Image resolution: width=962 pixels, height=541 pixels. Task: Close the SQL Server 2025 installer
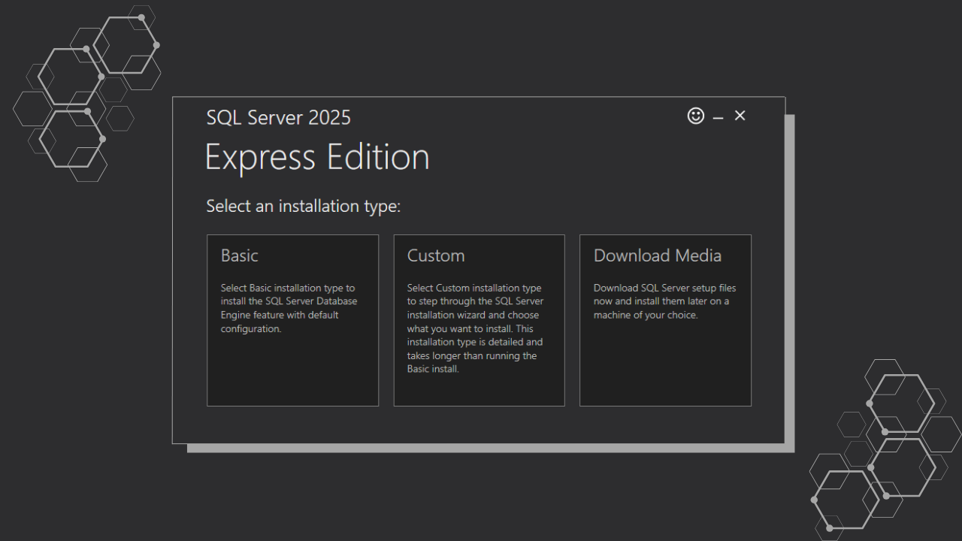point(740,116)
